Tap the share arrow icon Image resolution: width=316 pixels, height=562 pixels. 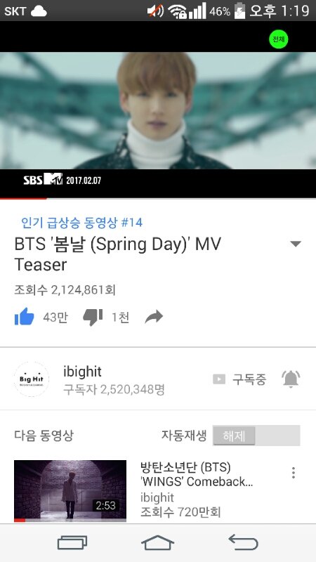point(154,317)
